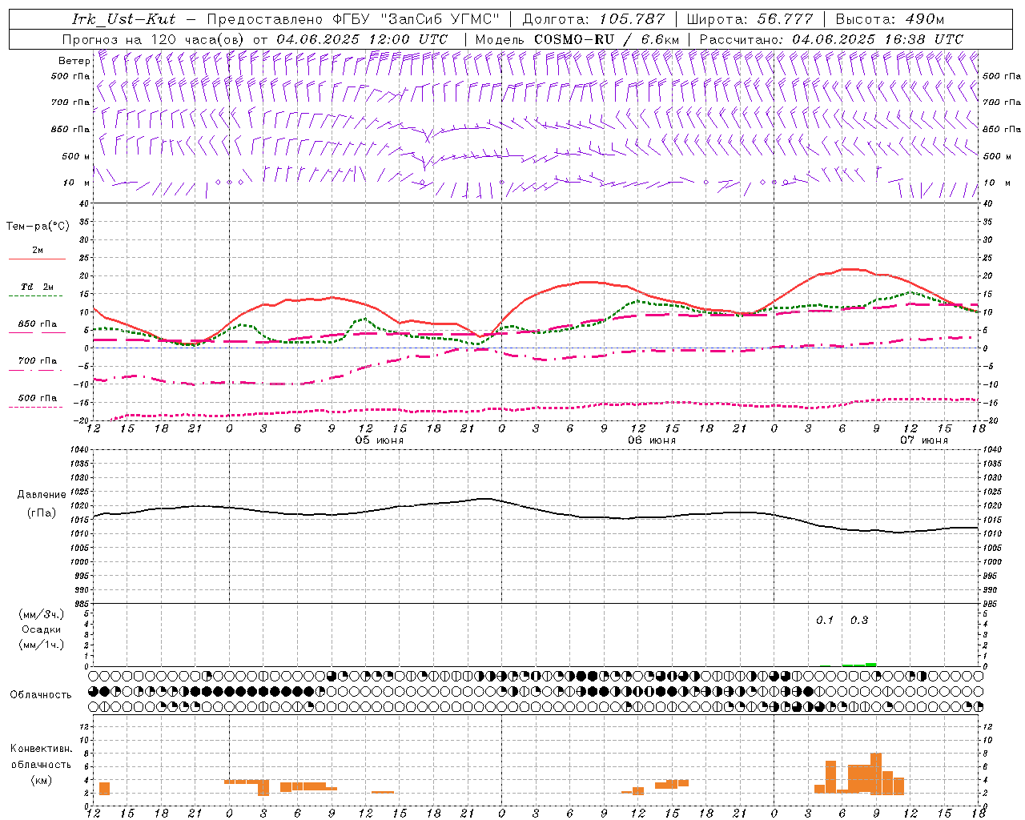Select the forecast start time 04.06.2025 12:00 UTC
This screenshot has height=820, width=1025.
(362, 39)
